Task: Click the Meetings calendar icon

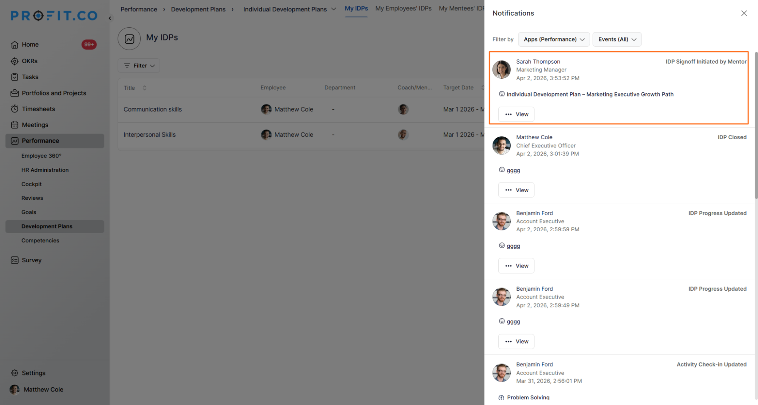Action: [x=14, y=125]
